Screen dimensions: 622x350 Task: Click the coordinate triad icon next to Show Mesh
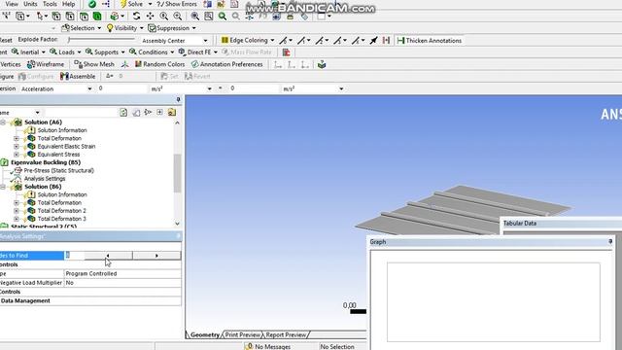125,64
